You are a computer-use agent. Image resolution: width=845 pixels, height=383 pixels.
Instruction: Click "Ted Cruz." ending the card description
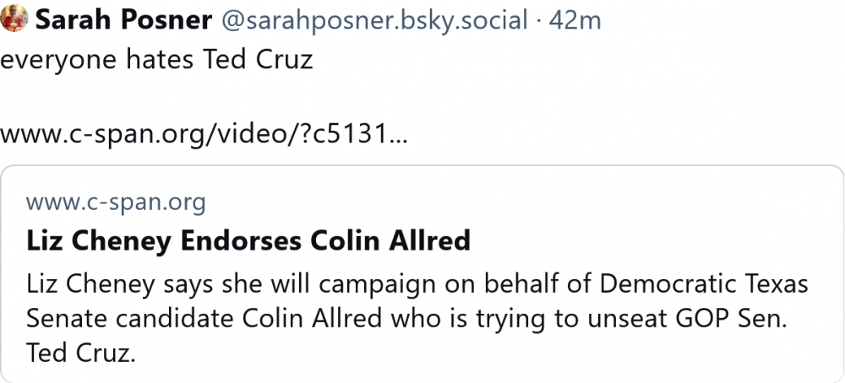tap(81, 352)
